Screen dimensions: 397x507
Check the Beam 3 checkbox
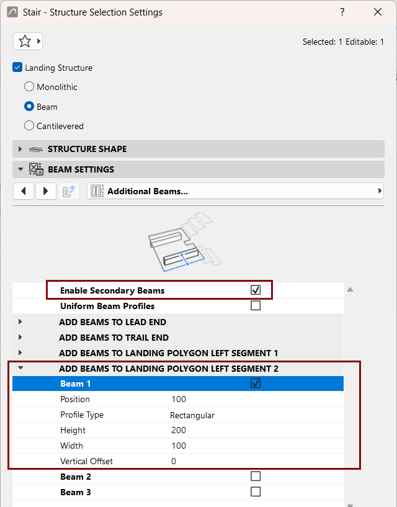click(256, 492)
